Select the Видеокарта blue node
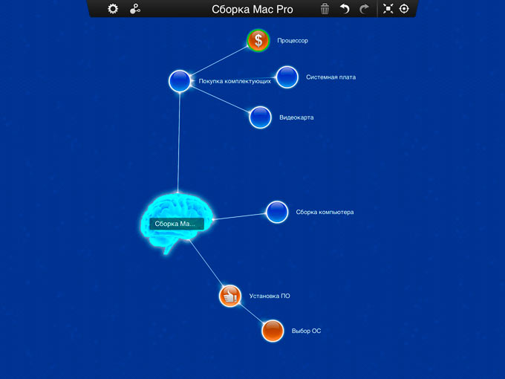505x379 pixels. click(260, 117)
